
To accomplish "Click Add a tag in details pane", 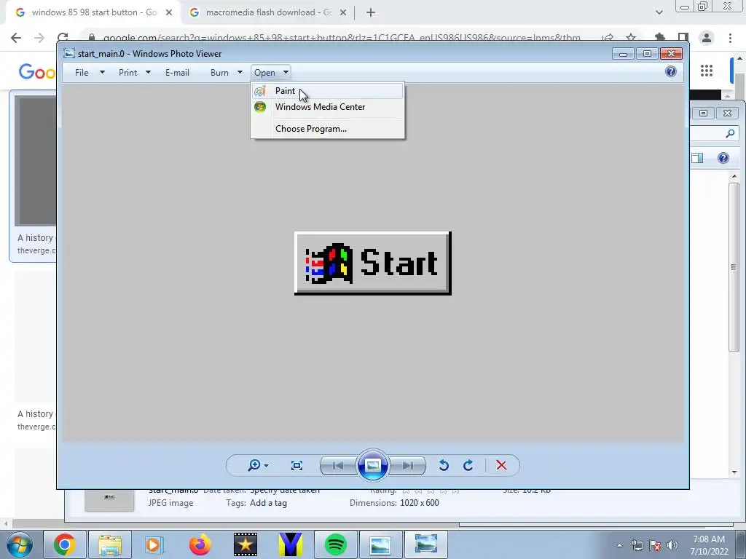I will tap(268, 503).
